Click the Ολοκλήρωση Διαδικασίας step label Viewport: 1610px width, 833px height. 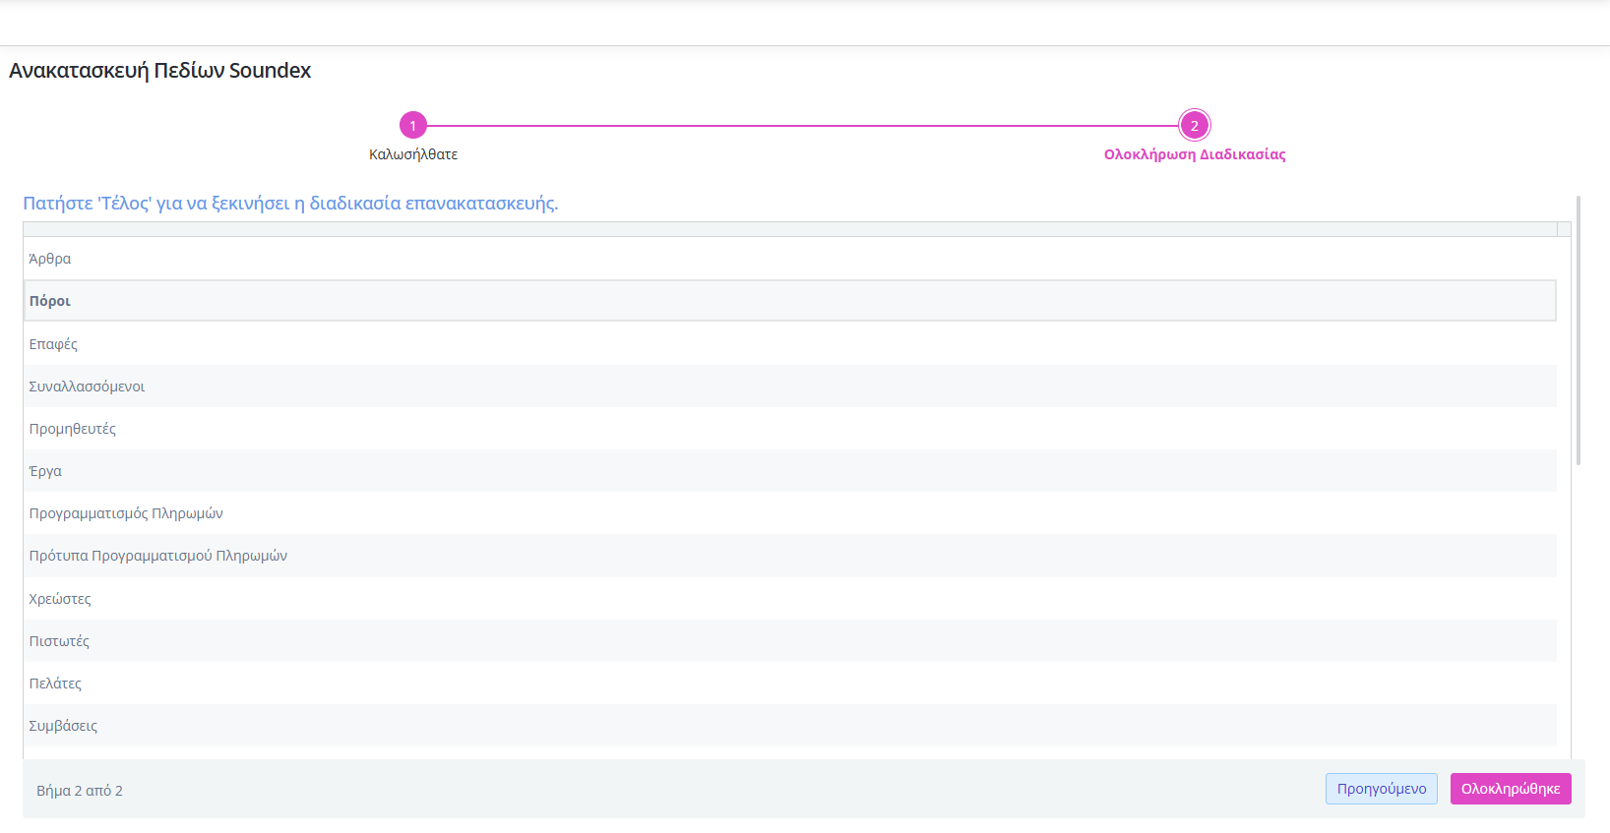tap(1195, 154)
